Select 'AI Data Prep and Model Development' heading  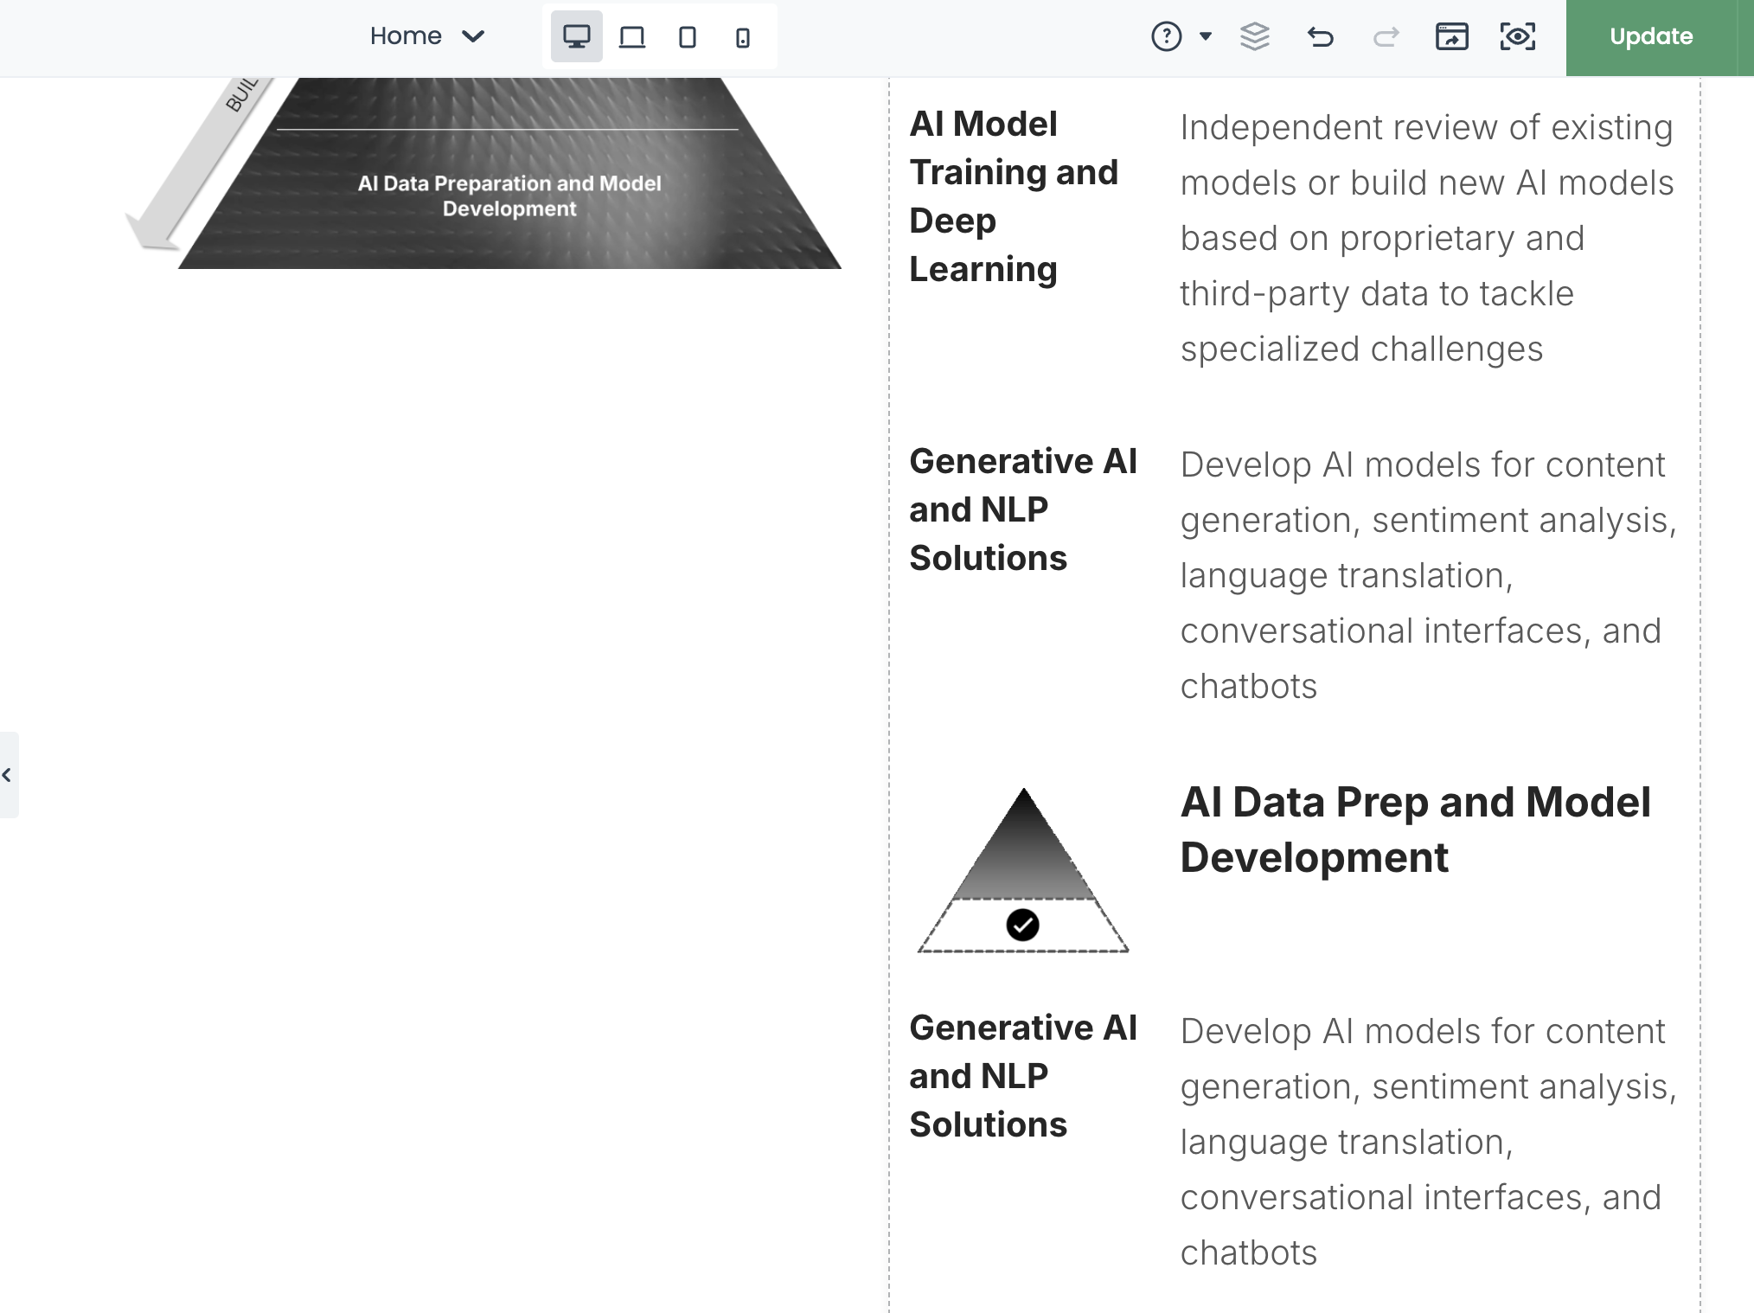tap(1415, 829)
